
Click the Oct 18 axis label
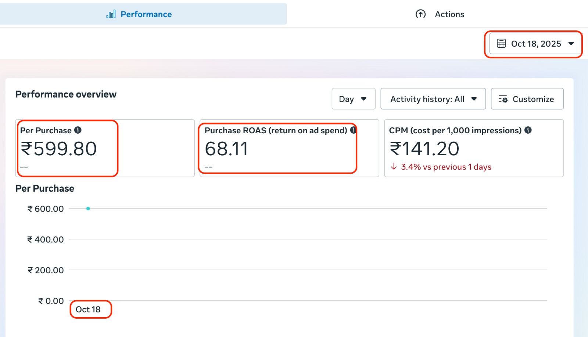tap(88, 309)
